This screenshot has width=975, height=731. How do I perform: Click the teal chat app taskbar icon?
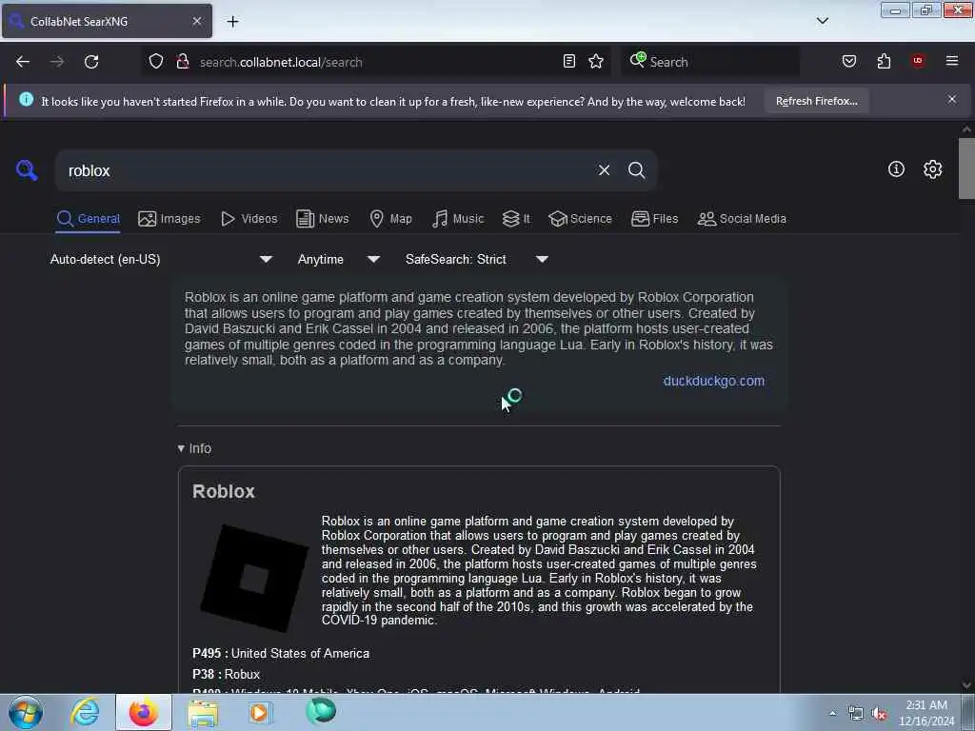tap(321, 711)
